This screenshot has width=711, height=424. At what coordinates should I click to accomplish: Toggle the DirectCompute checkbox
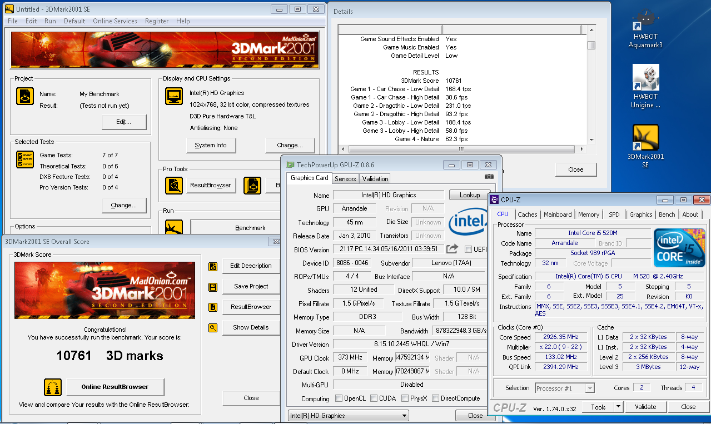pyautogui.click(x=436, y=398)
